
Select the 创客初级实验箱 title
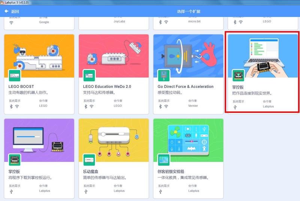[x=171, y=171]
